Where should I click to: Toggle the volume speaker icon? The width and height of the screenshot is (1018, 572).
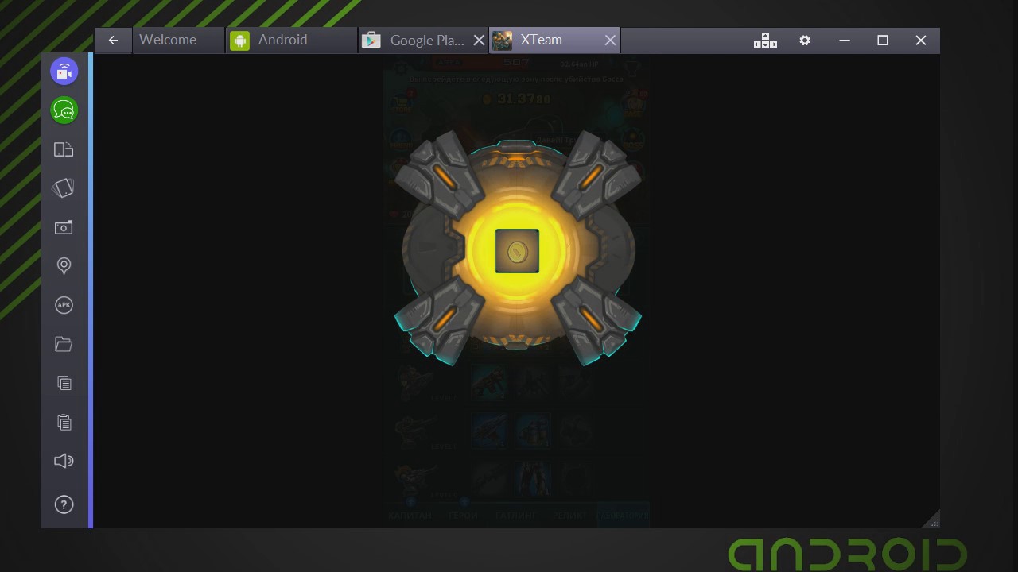point(64,461)
